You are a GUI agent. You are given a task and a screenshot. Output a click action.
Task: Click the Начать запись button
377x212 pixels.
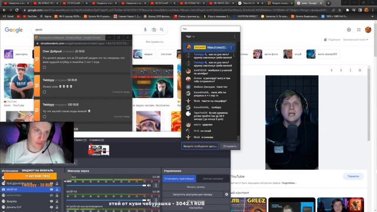(x=196, y=187)
